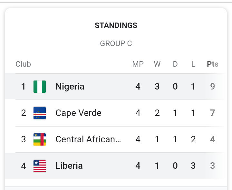The height and width of the screenshot is (190, 232).
Task: Click the Pts column header
Action: [x=212, y=64]
